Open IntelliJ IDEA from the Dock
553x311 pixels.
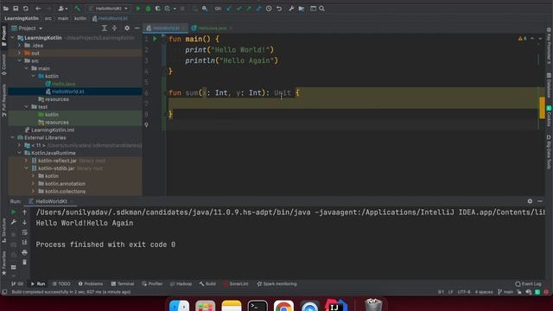(x=336, y=306)
